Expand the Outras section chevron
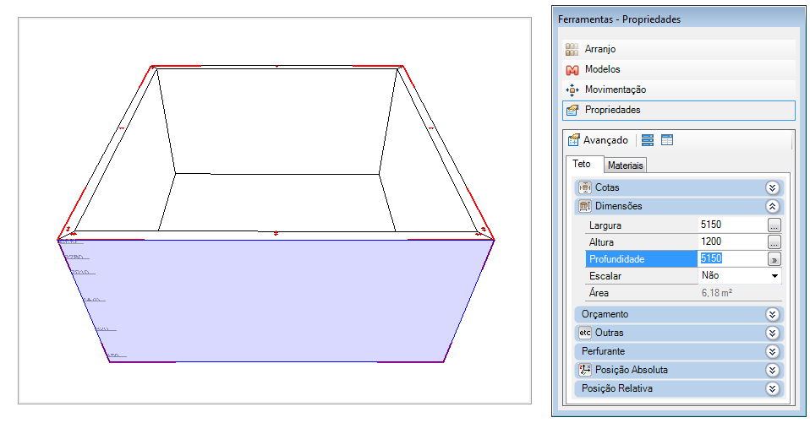The height and width of the screenshot is (423, 810). [772, 333]
